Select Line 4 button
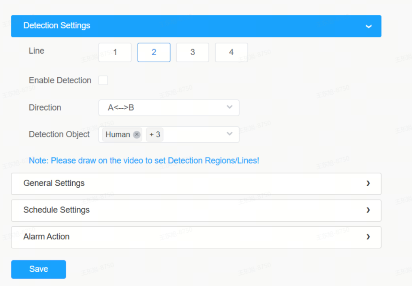The height and width of the screenshot is (286, 412). (x=231, y=52)
